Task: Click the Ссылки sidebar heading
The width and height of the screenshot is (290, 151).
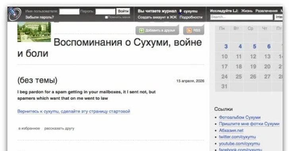Action: coord(223,109)
